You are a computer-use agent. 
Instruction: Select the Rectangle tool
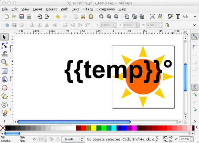(x=5, y=71)
